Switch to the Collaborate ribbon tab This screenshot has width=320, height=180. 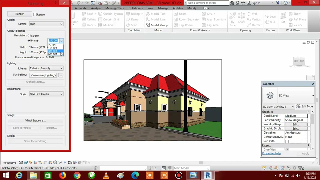click(136, 8)
